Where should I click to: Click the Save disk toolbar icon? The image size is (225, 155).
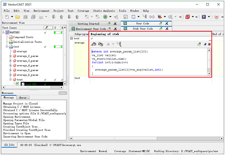click(25, 17)
